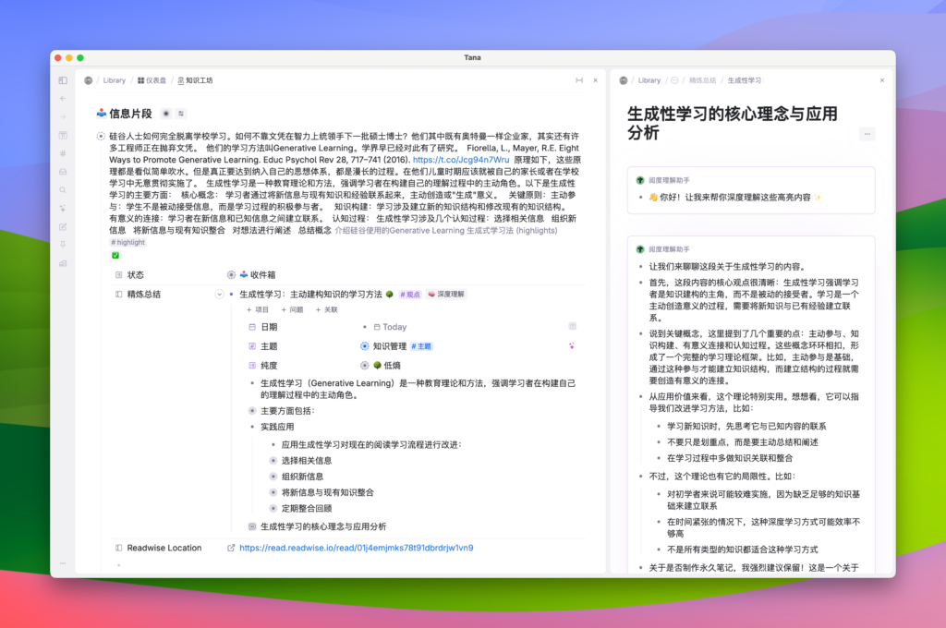This screenshot has height=628, width=946.
Task: Click the external link icon before readwise URL
Action: [231, 548]
